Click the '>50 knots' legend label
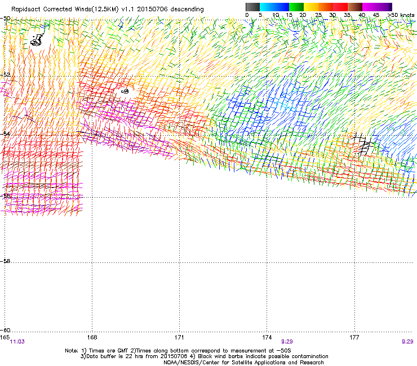The height and width of the screenshot is (366, 417). (401, 15)
